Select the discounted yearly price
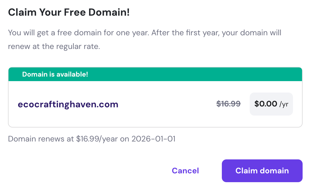This screenshot has width=310, height=189. click(266, 104)
